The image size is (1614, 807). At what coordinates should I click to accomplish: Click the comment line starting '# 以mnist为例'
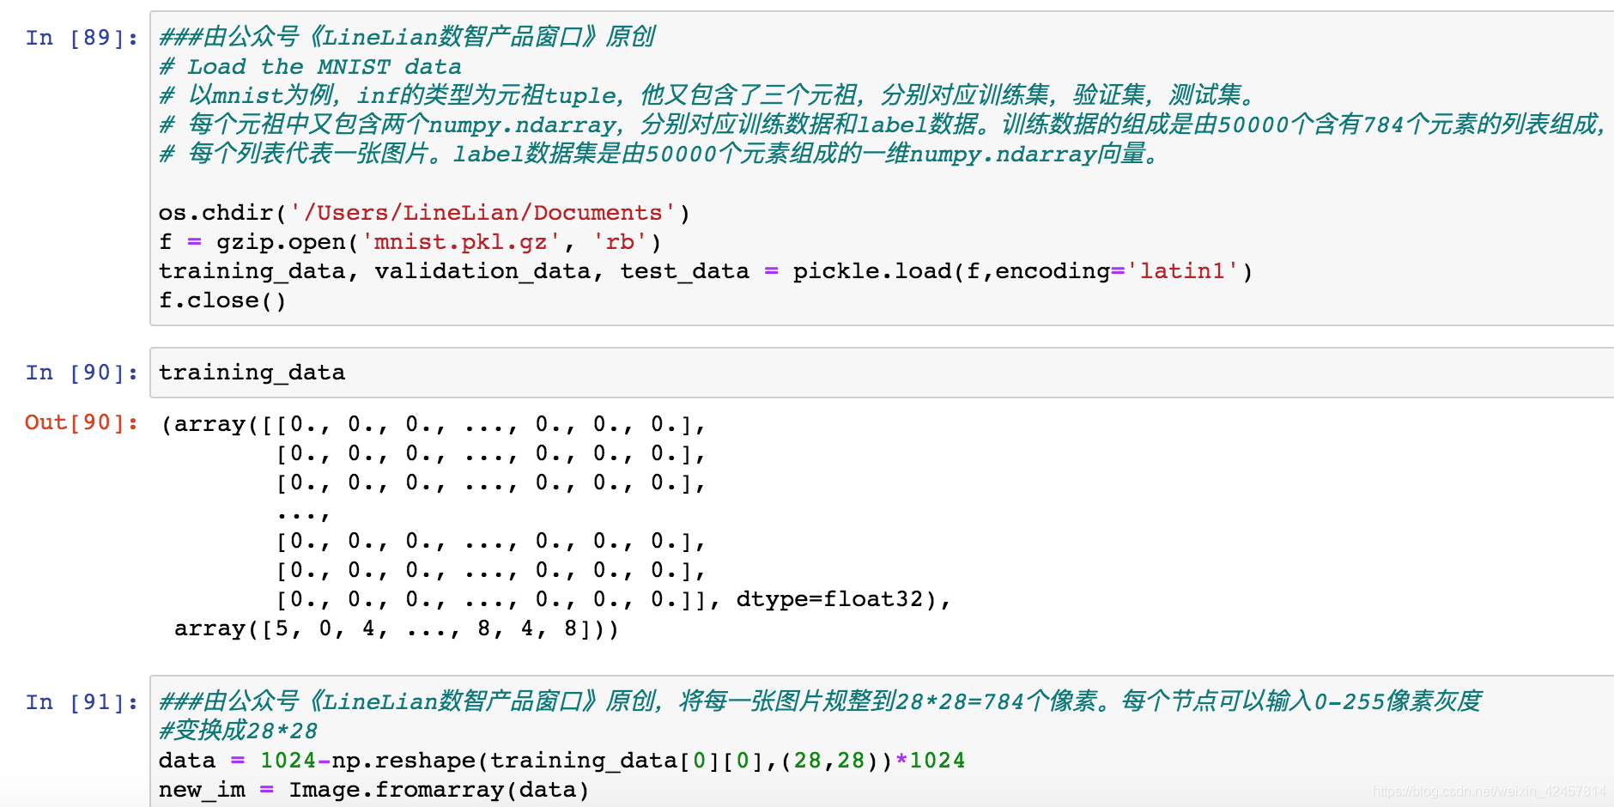click(x=708, y=95)
